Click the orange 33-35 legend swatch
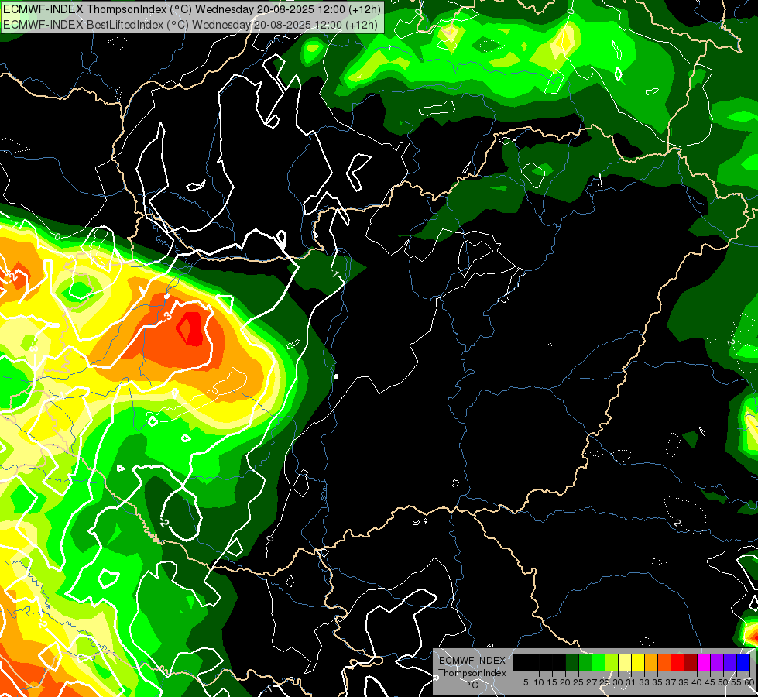 651,662
